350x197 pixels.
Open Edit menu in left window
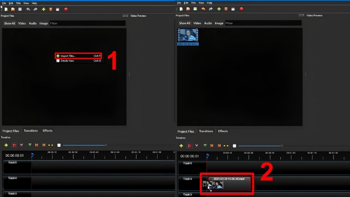[x=11, y=3]
